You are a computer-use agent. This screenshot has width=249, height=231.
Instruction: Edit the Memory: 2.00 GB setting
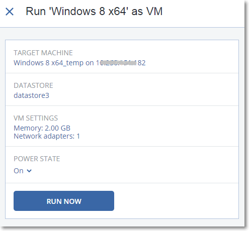[42, 128]
